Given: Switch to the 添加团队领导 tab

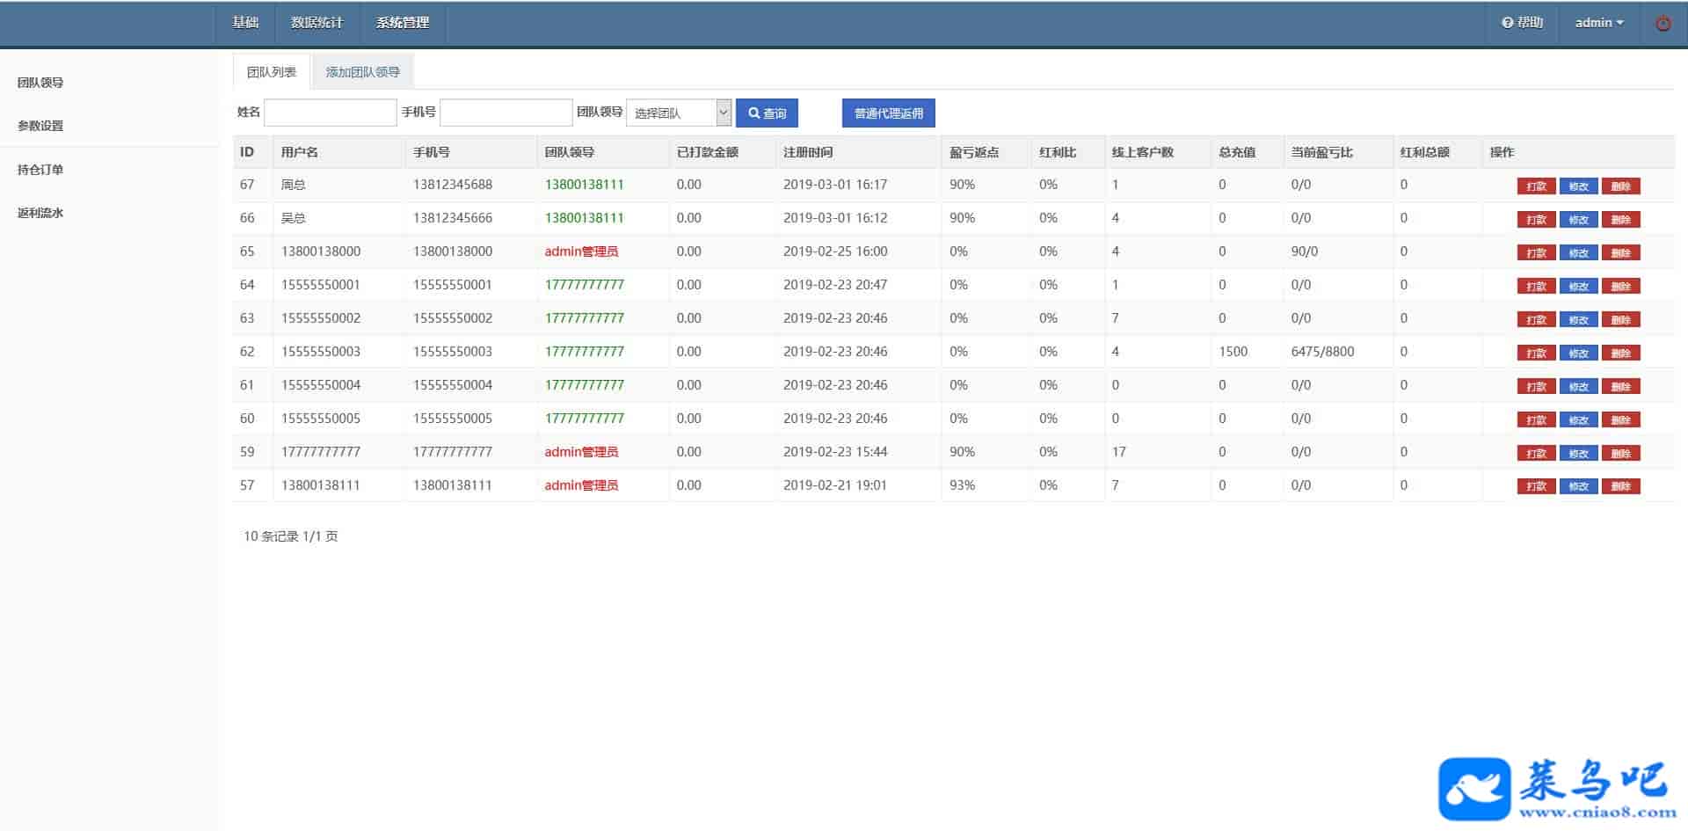Looking at the screenshot, I should [x=362, y=72].
